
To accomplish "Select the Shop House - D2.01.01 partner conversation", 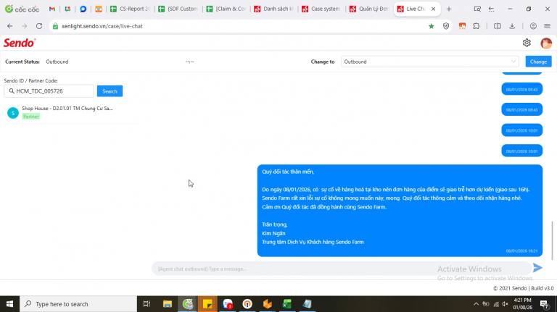I will 71,112.
